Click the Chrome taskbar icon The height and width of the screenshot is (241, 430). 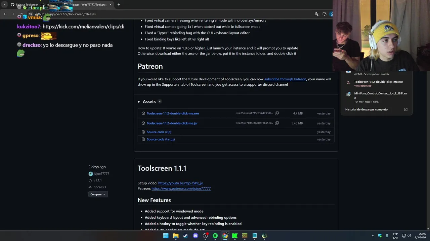point(225,236)
